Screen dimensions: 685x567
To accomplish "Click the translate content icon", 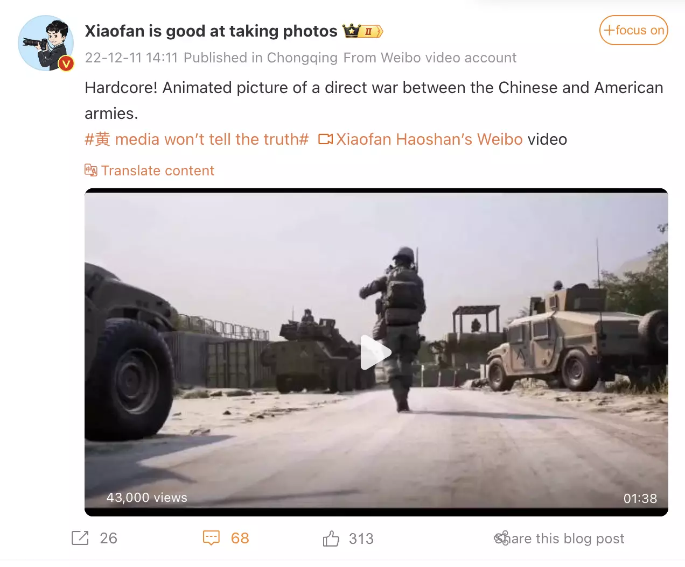I will [90, 170].
